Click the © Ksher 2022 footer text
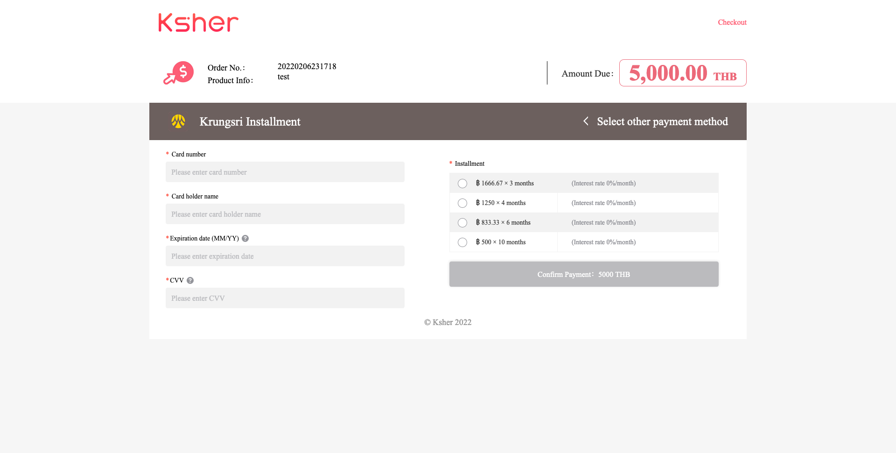 click(x=448, y=322)
